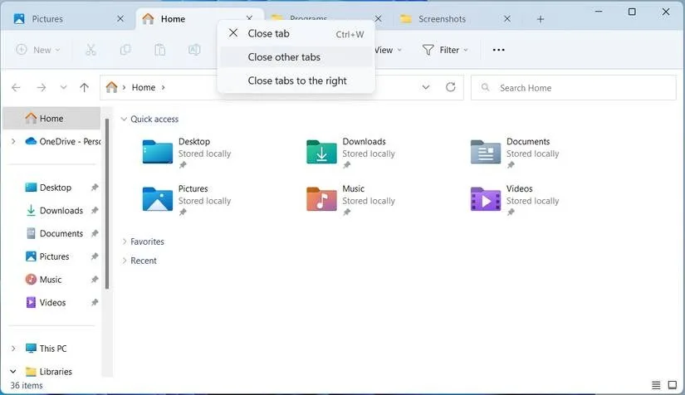Select the Downloads folder in Quick access
Image resolution: width=685 pixels, height=395 pixels.
tap(350, 153)
